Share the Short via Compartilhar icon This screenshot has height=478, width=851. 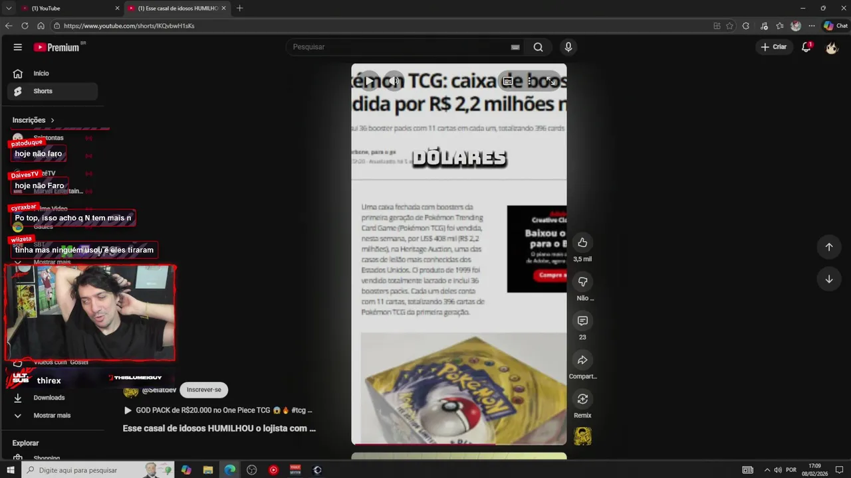(582, 360)
